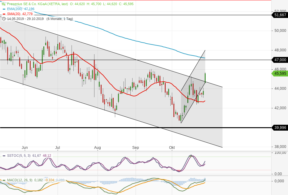Click the Okt label on time axis
The height and width of the screenshot is (195, 288).
(x=172, y=147)
